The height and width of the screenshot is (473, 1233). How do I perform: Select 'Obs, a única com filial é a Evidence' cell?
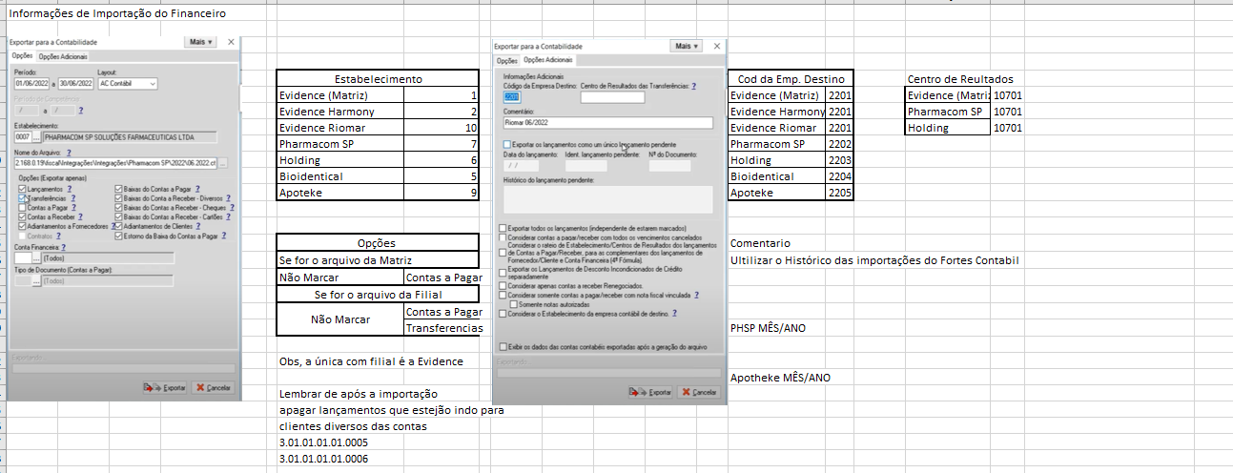click(371, 361)
